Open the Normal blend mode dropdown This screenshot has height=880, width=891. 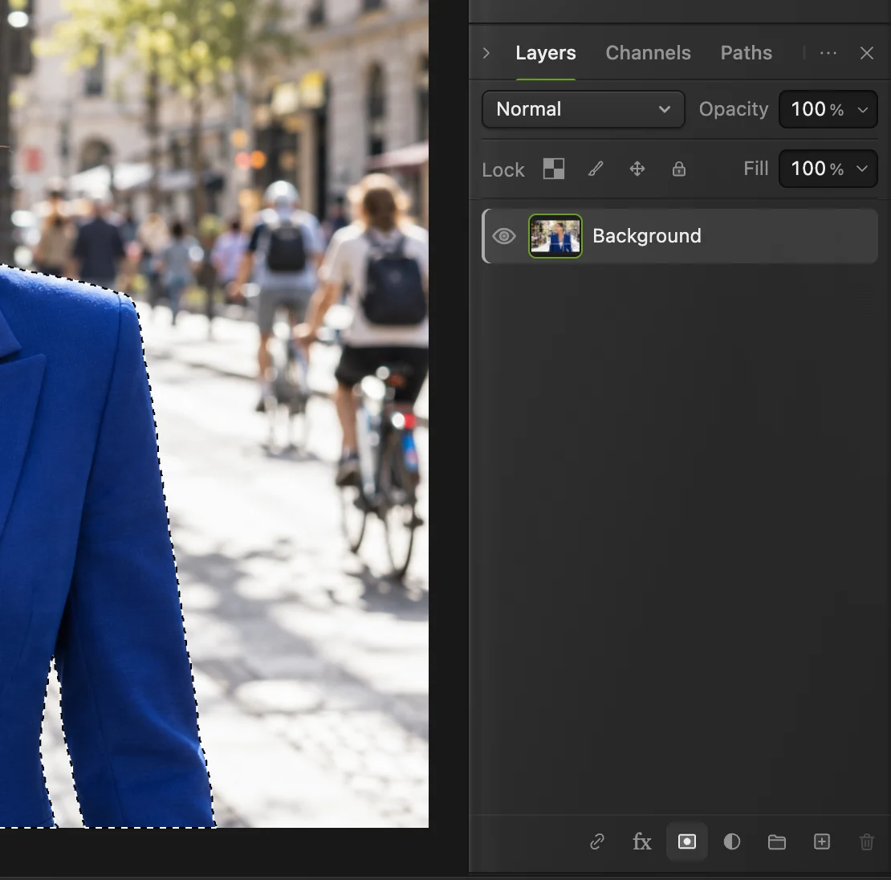(583, 109)
